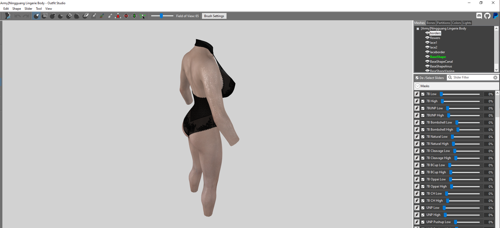Click edit pencil for 7B Oppai High

(417, 186)
